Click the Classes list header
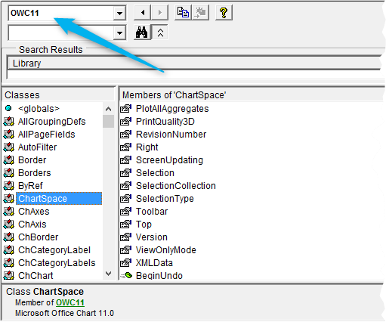 pyautogui.click(x=58, y=95)
